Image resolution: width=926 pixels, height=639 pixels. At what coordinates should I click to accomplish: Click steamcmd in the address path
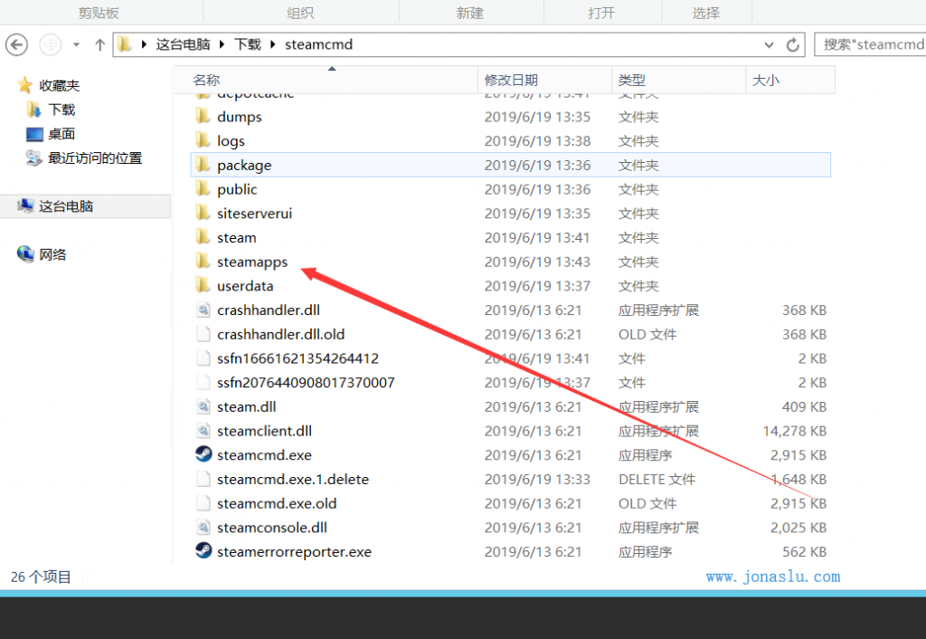318,44
